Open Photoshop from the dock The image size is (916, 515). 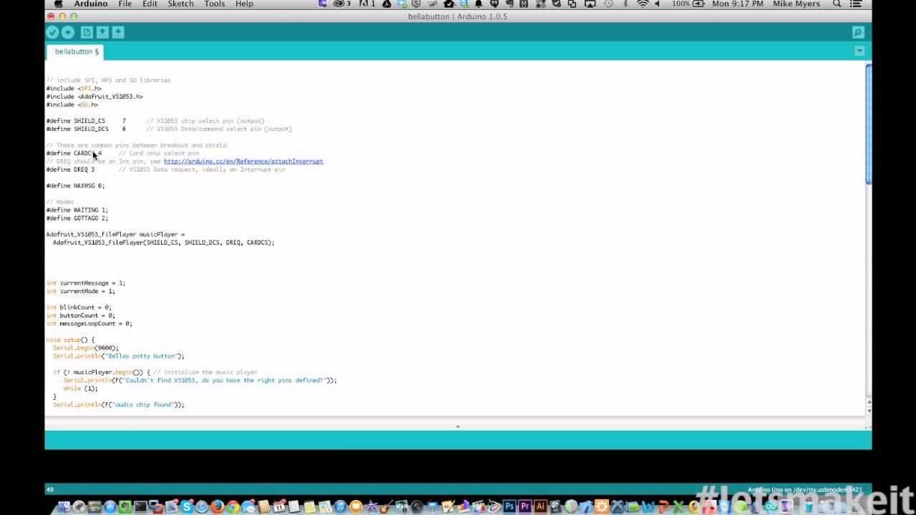510,506
